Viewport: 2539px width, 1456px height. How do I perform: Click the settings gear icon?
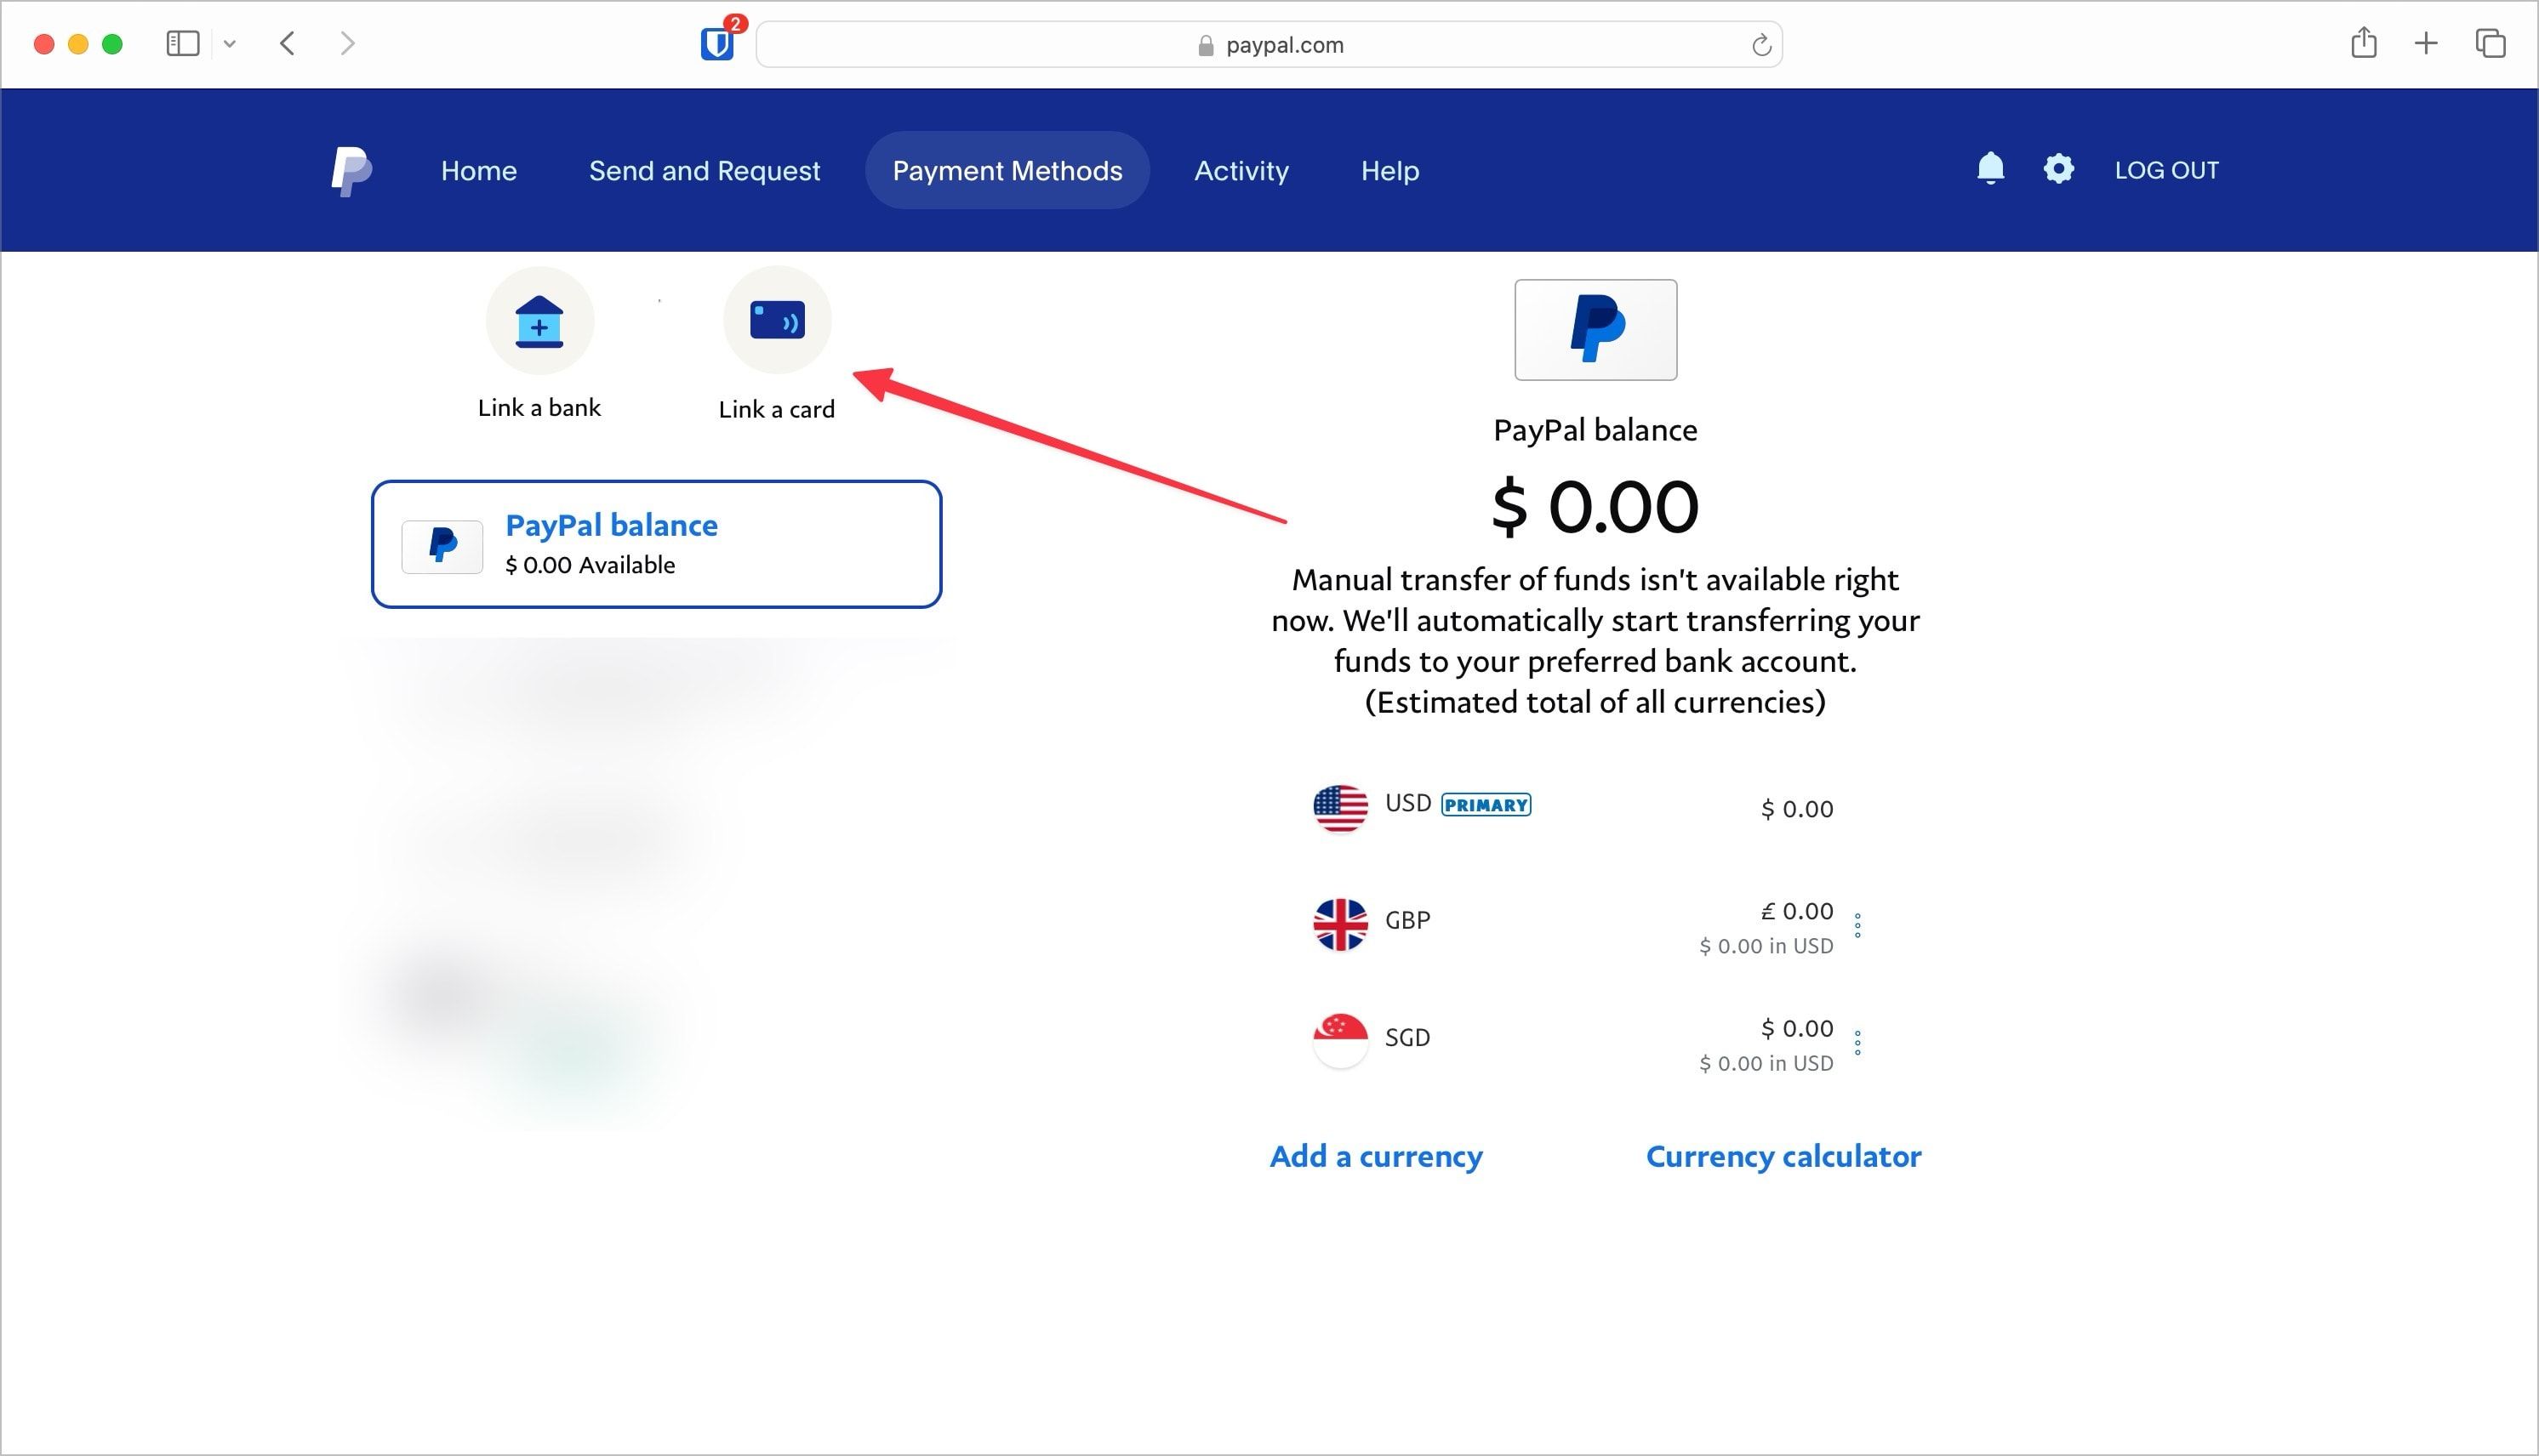[2059, 169]
